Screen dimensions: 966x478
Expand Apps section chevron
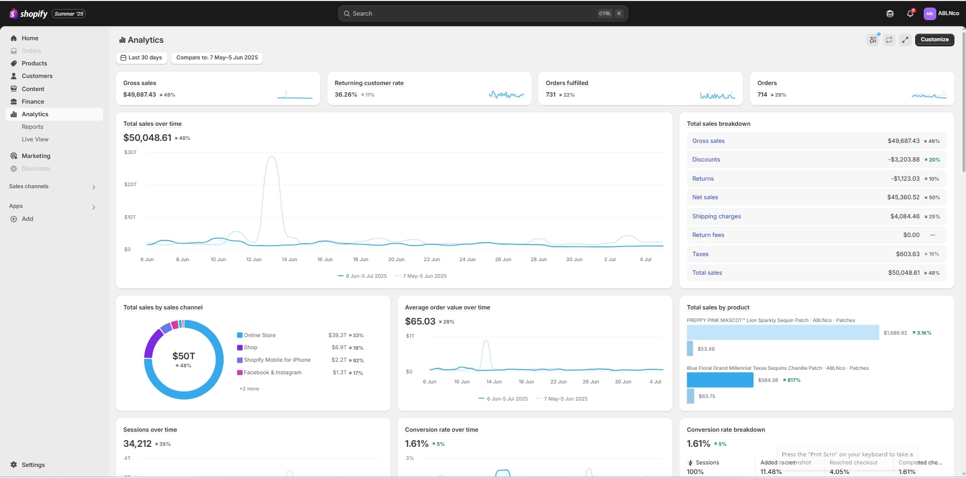94,207
